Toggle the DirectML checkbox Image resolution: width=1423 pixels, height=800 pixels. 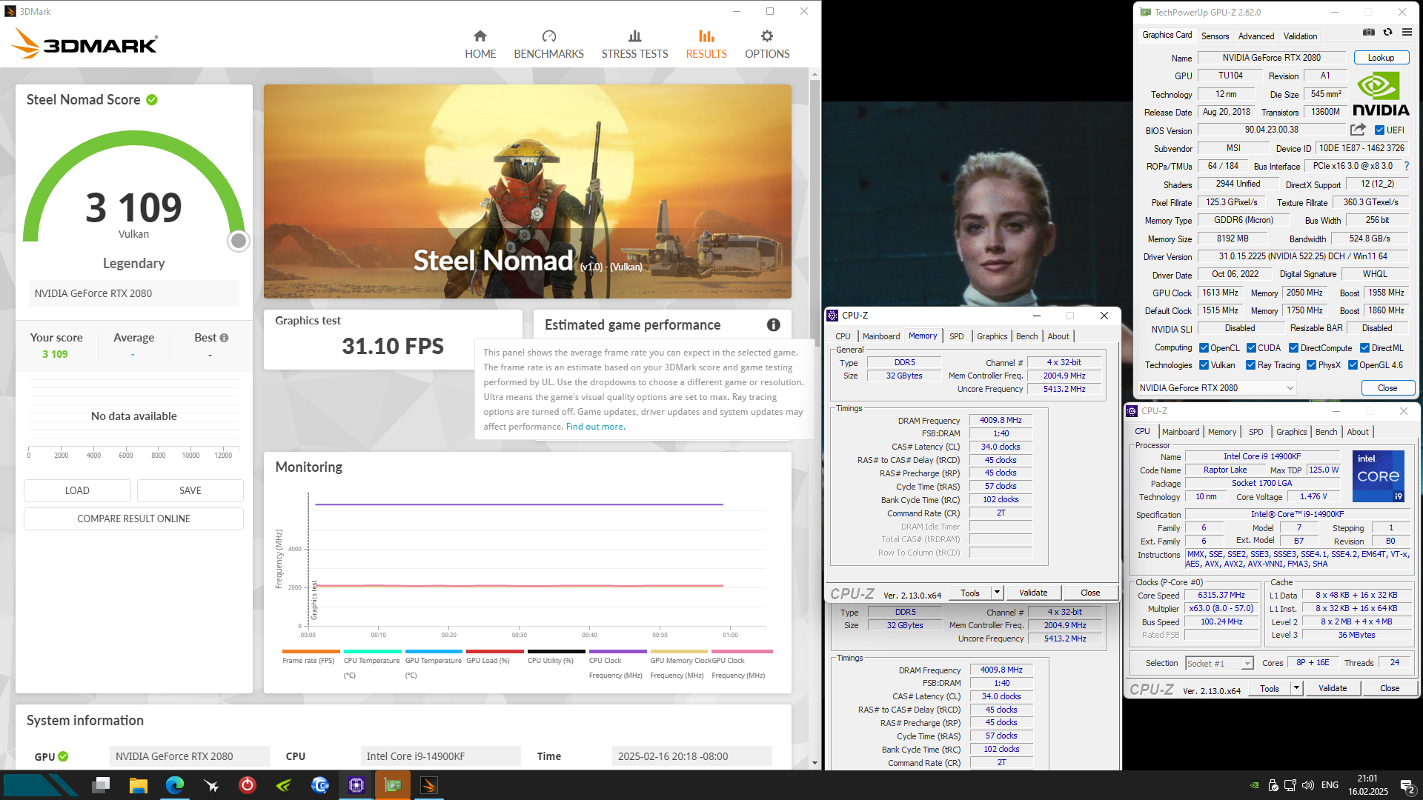coord(1364,348)
